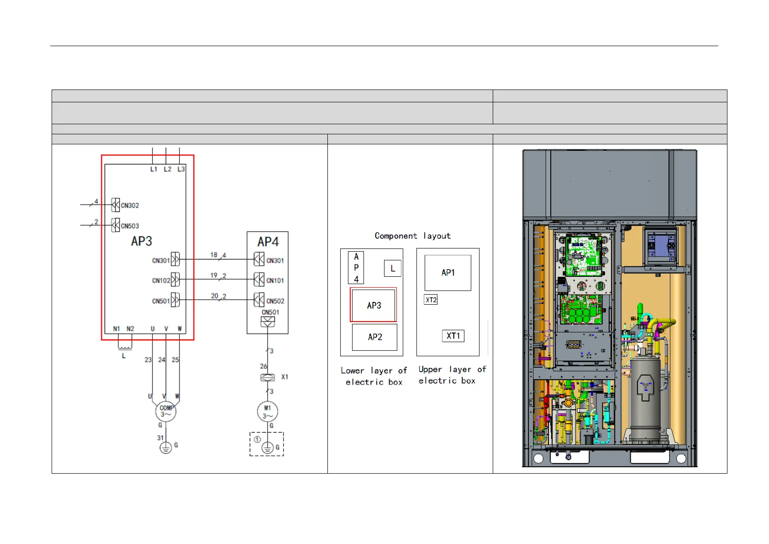Click wire number 31 label
The width and height of the screenshot is (769, 544).
pos(160,438)
